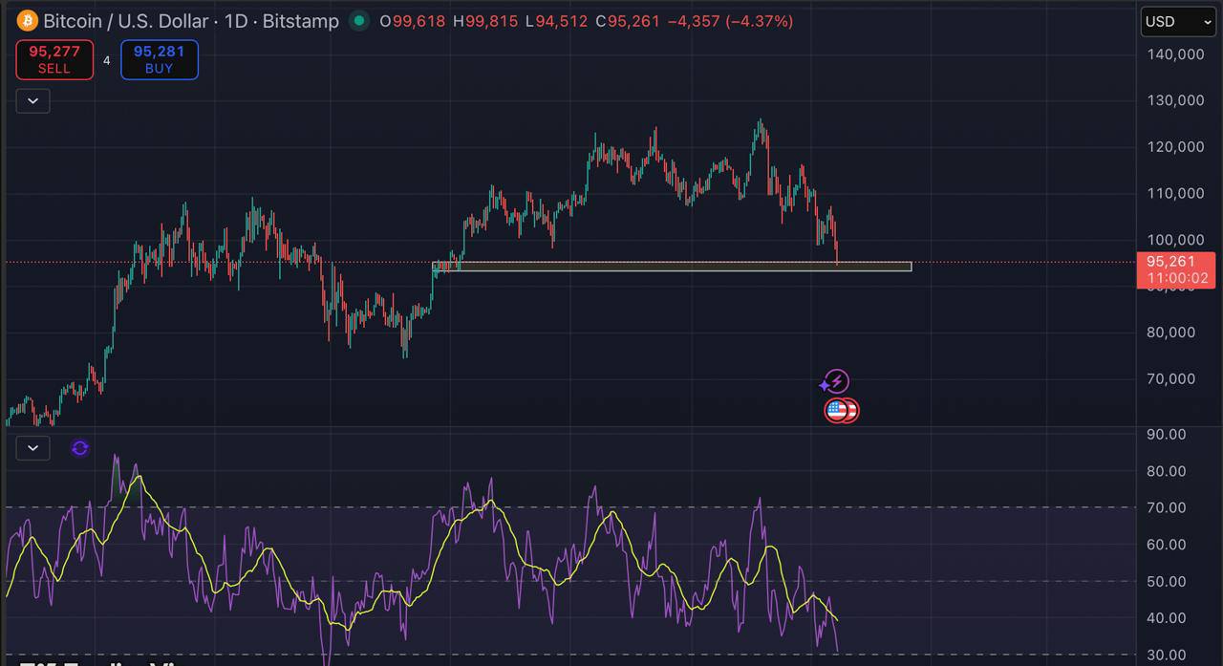
Task: Open the USD currency dropdown
Action: tap(1177, 21)
